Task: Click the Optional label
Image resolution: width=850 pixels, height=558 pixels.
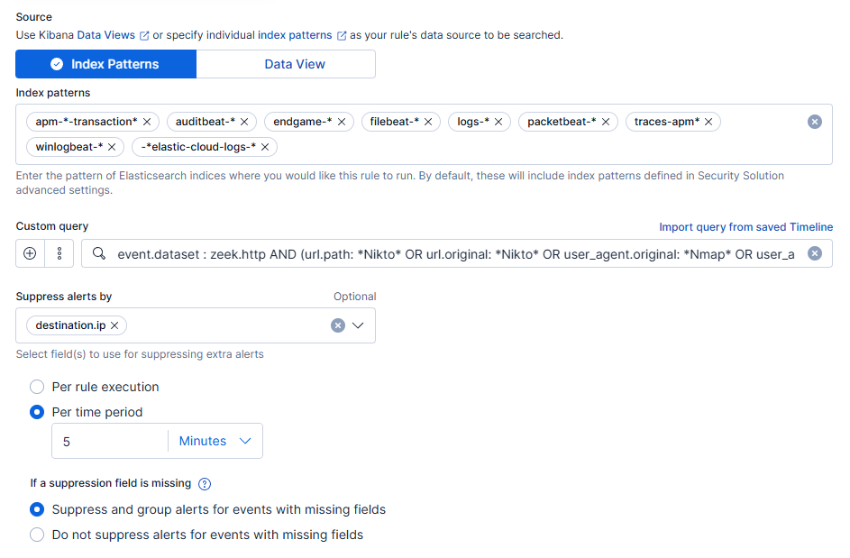Action: coord(354,296)
